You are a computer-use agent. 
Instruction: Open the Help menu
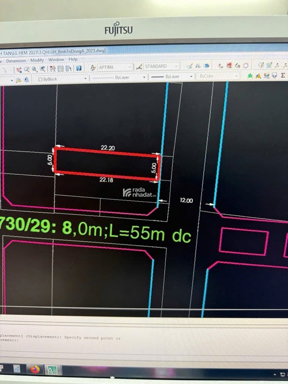point(73,59)
